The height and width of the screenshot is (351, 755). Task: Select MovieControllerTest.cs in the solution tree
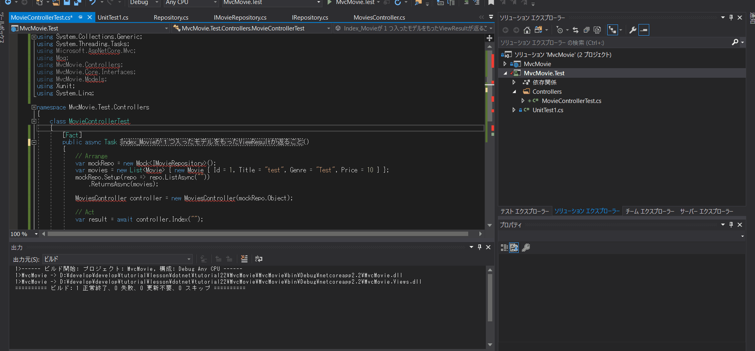coord(571,101)
